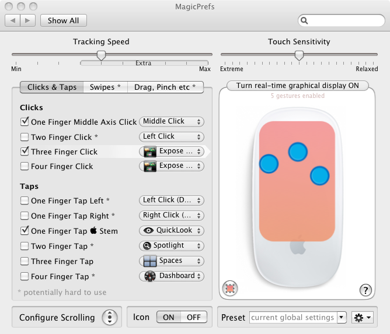Enable Four Finger Tap checkbox
The height and width of the screenshot is (334, 390).
25,276
